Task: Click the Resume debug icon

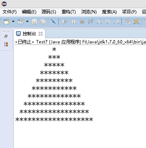Action: tap(65, 22)
